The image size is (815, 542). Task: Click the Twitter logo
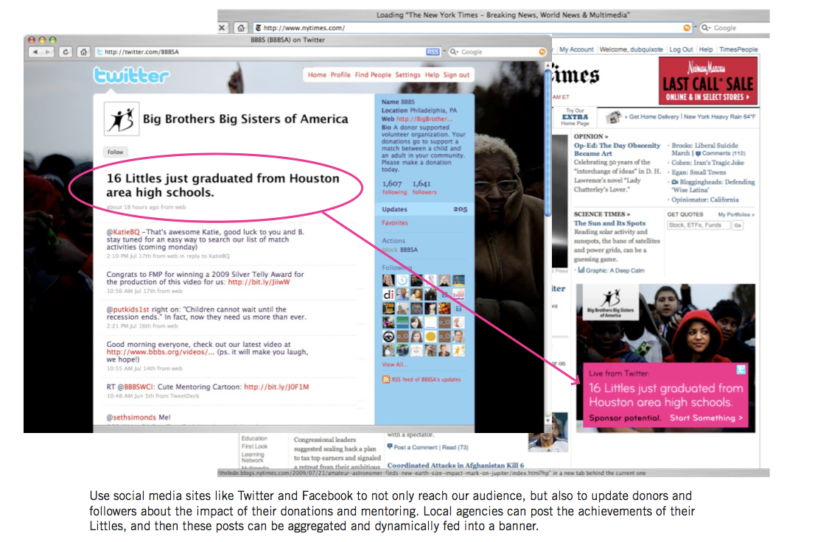tap(131, 75)
